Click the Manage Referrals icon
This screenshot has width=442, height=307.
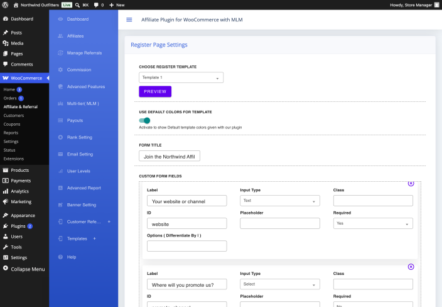pos(60,53)
